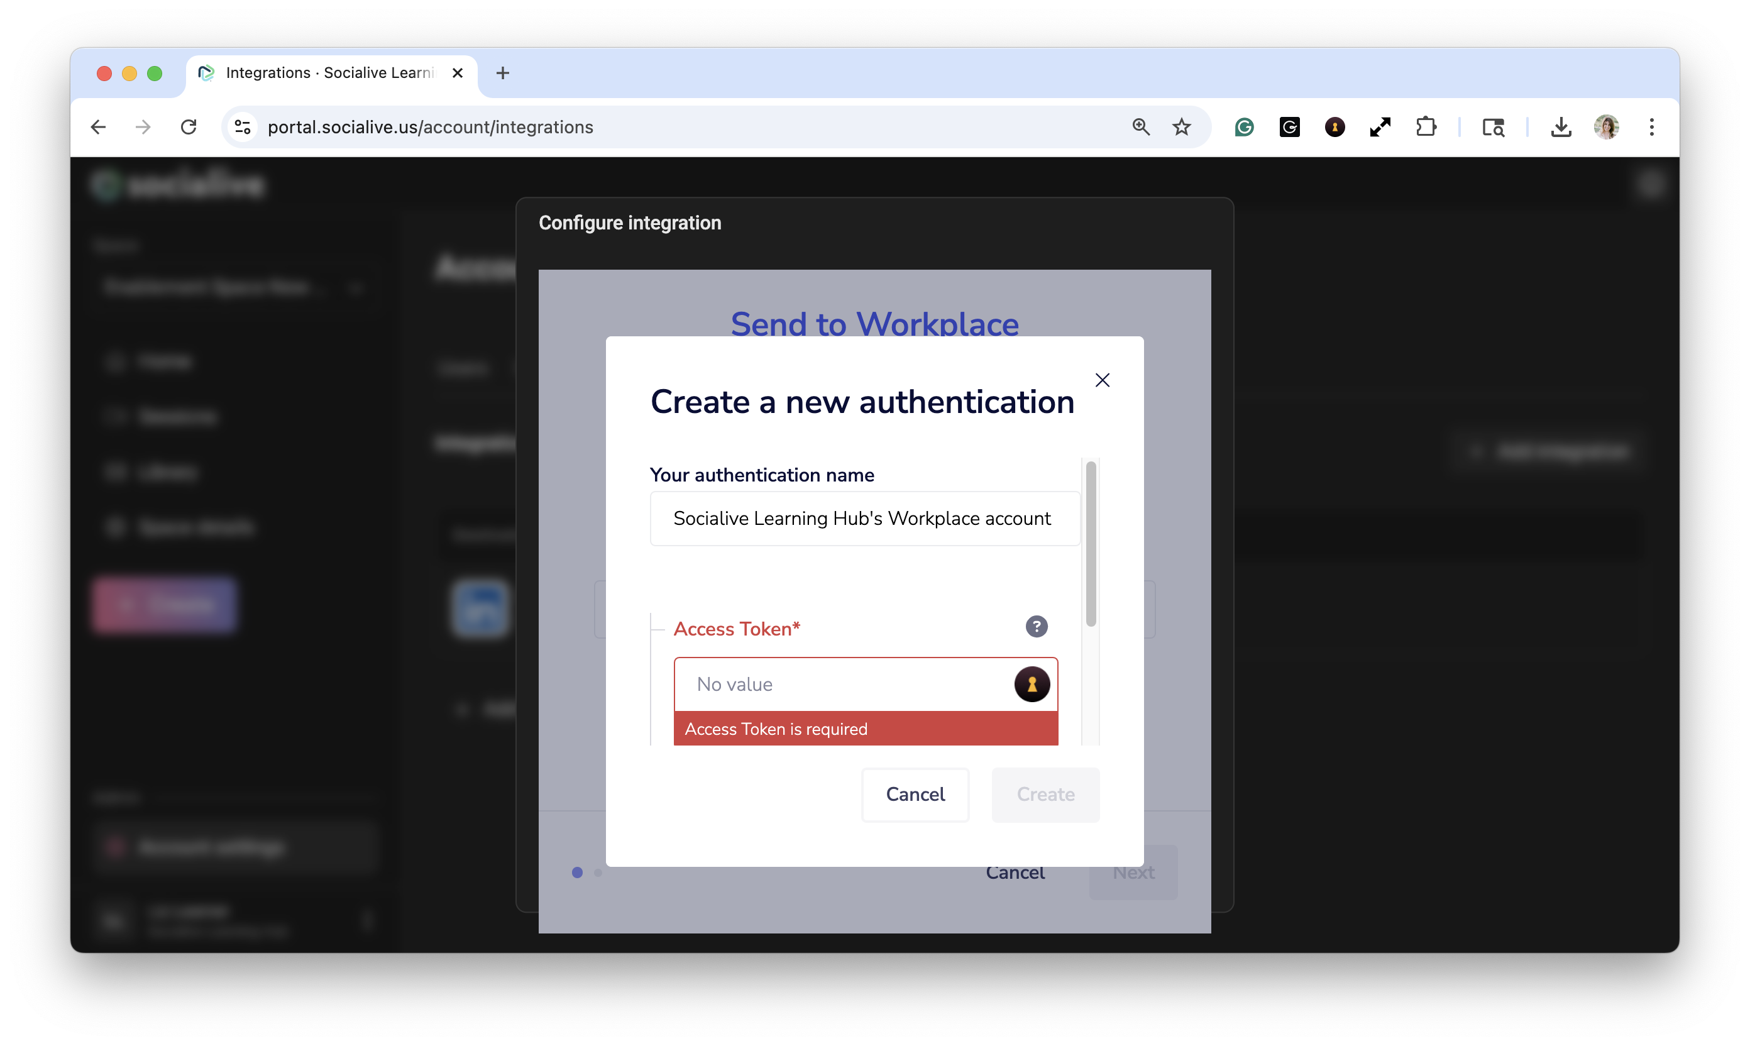Open the Chrome three-dot menu

tap(1651, 127)
